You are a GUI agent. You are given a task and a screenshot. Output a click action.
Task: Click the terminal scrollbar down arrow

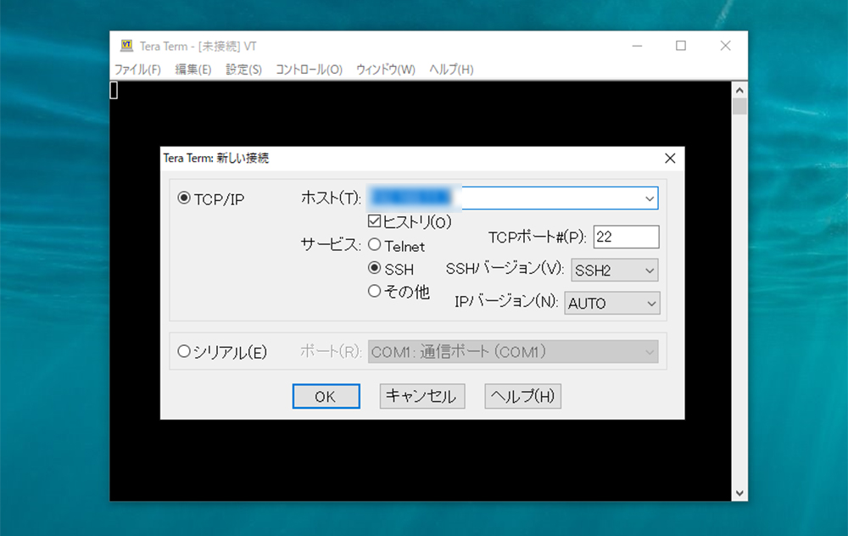[x=739, y=494]
